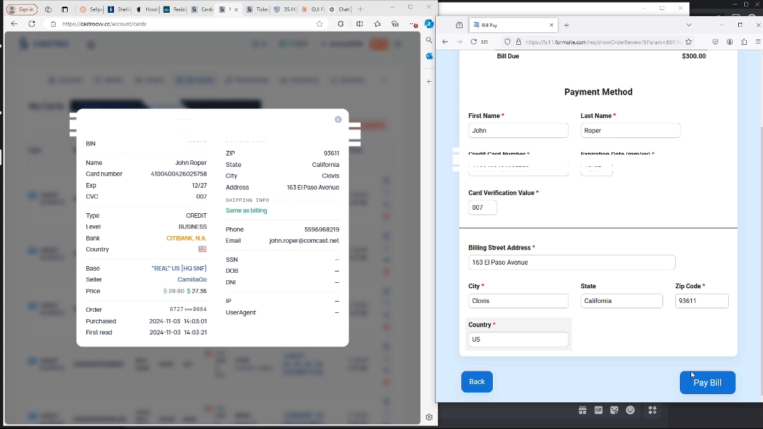This screenshot has width=763, height=429.
Task: Click the Sign in button in Edge
Action: [x=21, y=9]
